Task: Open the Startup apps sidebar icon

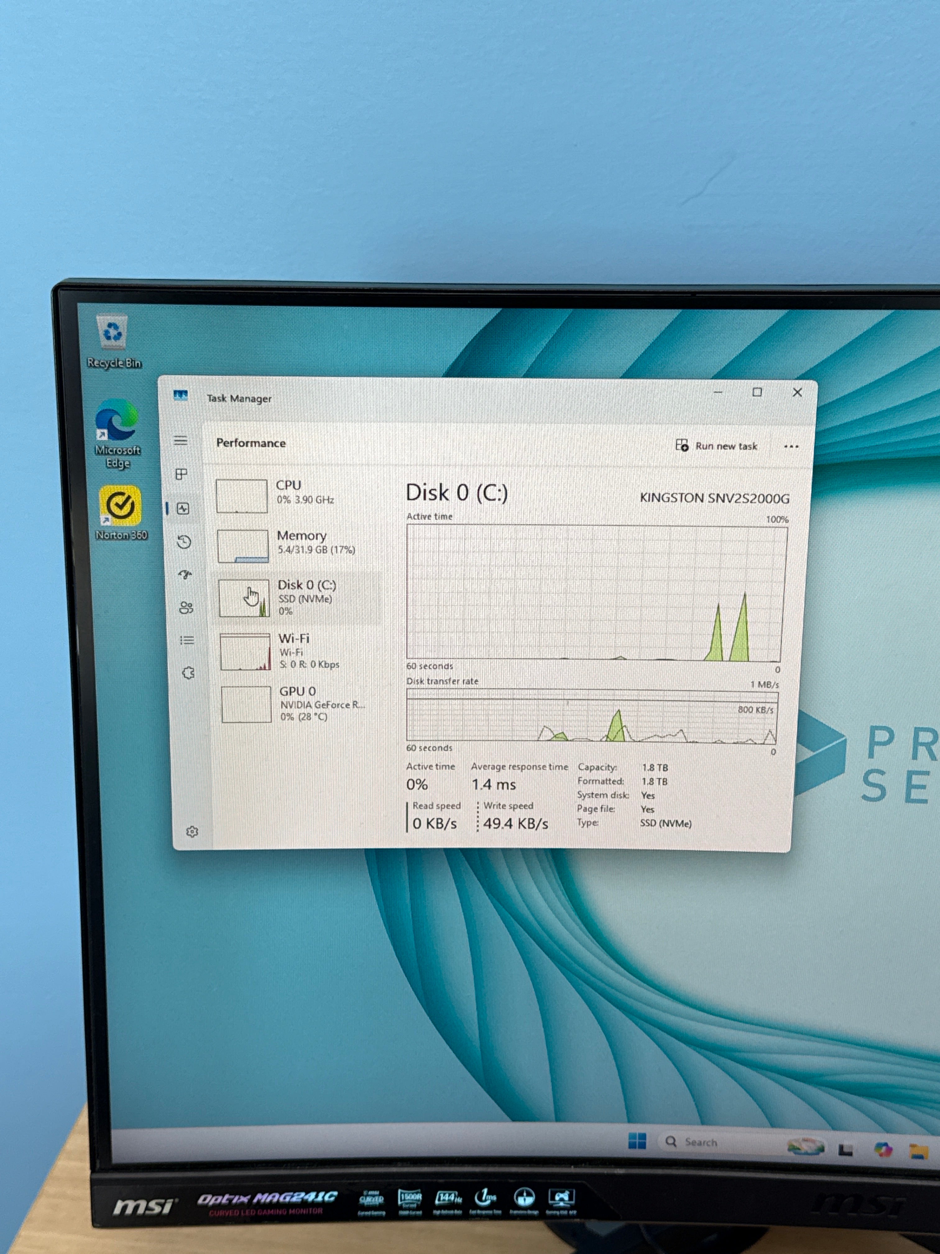Action: [x=185, y=575]
